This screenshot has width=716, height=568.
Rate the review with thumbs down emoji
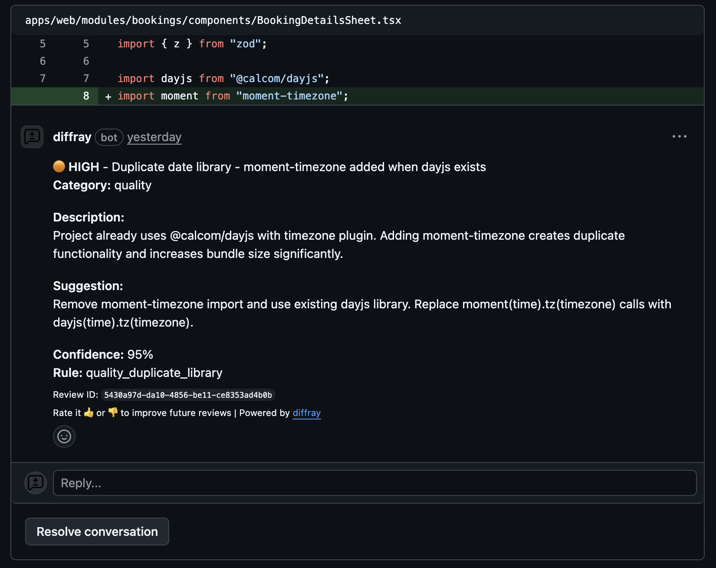112,413
